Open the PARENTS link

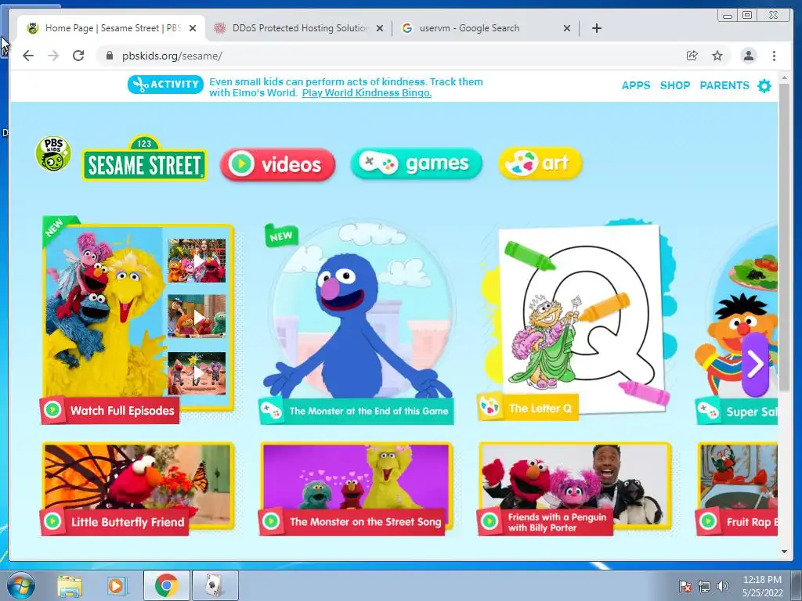[724, 85]
